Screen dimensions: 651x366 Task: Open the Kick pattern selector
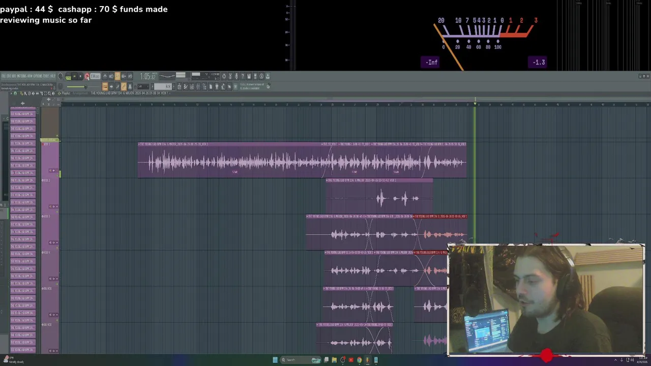[x=163, y=86]
